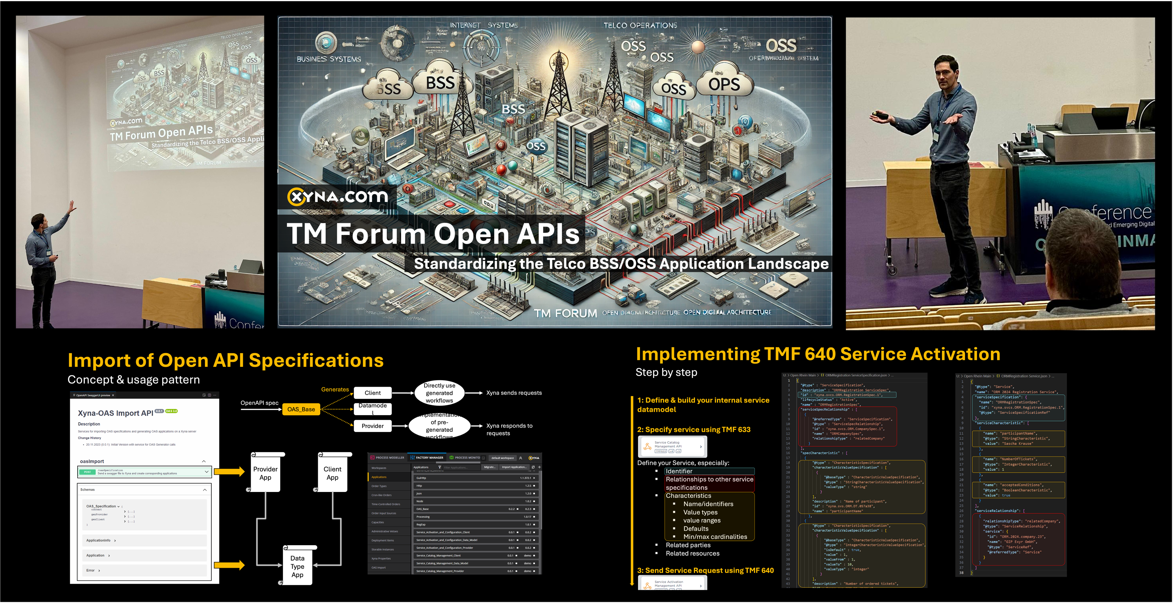Viewport: 1173px width, 603px height.
Task: Collapse the oasImport section chevron
Action: tap(204, 462)
